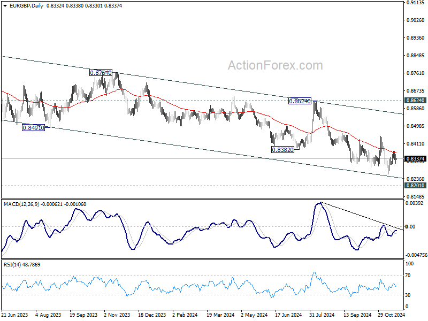Click the 4 Aug 2023 date label
This screenshot has width=428, height=321.
tap(48, 315)
